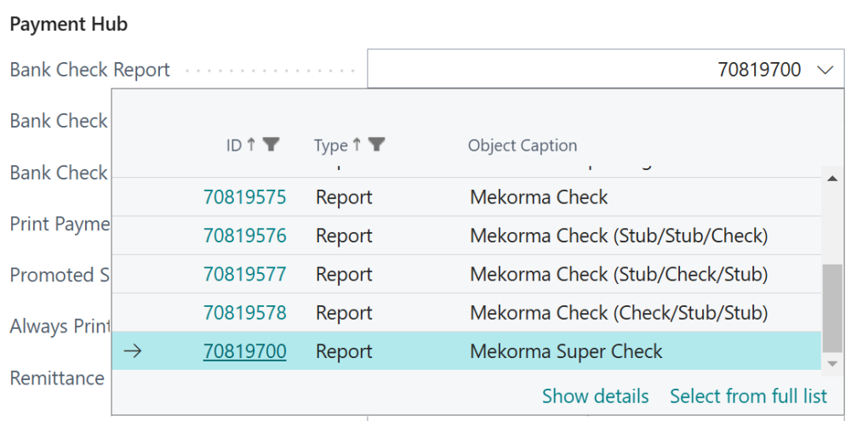This screenshot has height=421, width=851.
Task: Select Mekorma Check (Stub/Stub/Check) caption
Action: [x=619, y=236]
